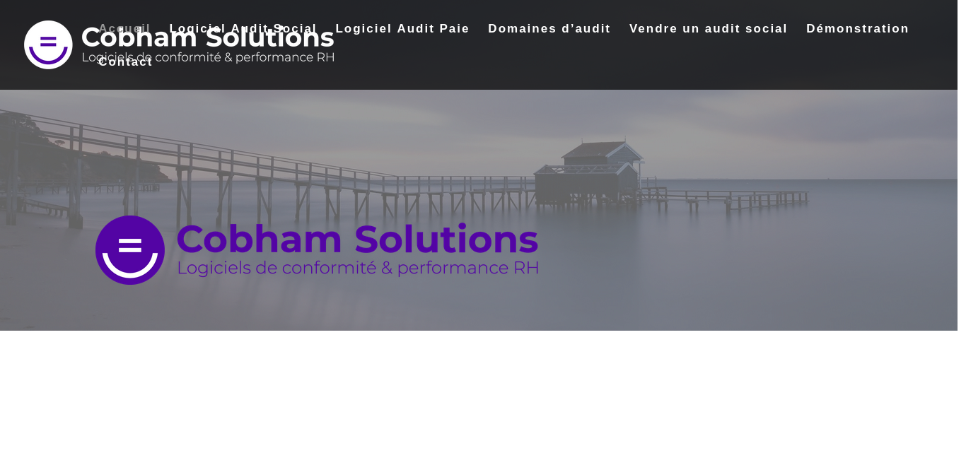Click white Cobham Solutions title in header
Image resolution: width=966 pixels, height=460 pixels.
tap(208, 37)
